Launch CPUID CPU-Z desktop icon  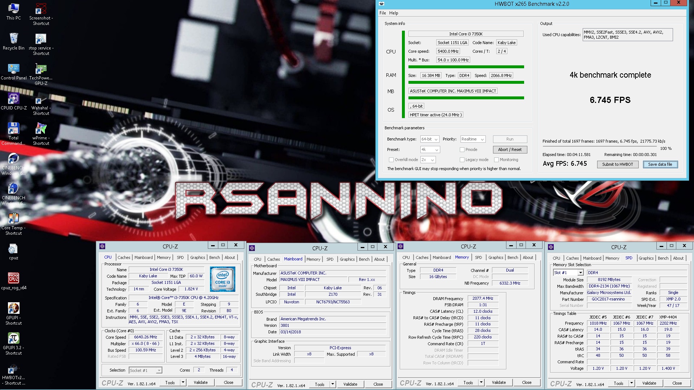pos(13,101)
